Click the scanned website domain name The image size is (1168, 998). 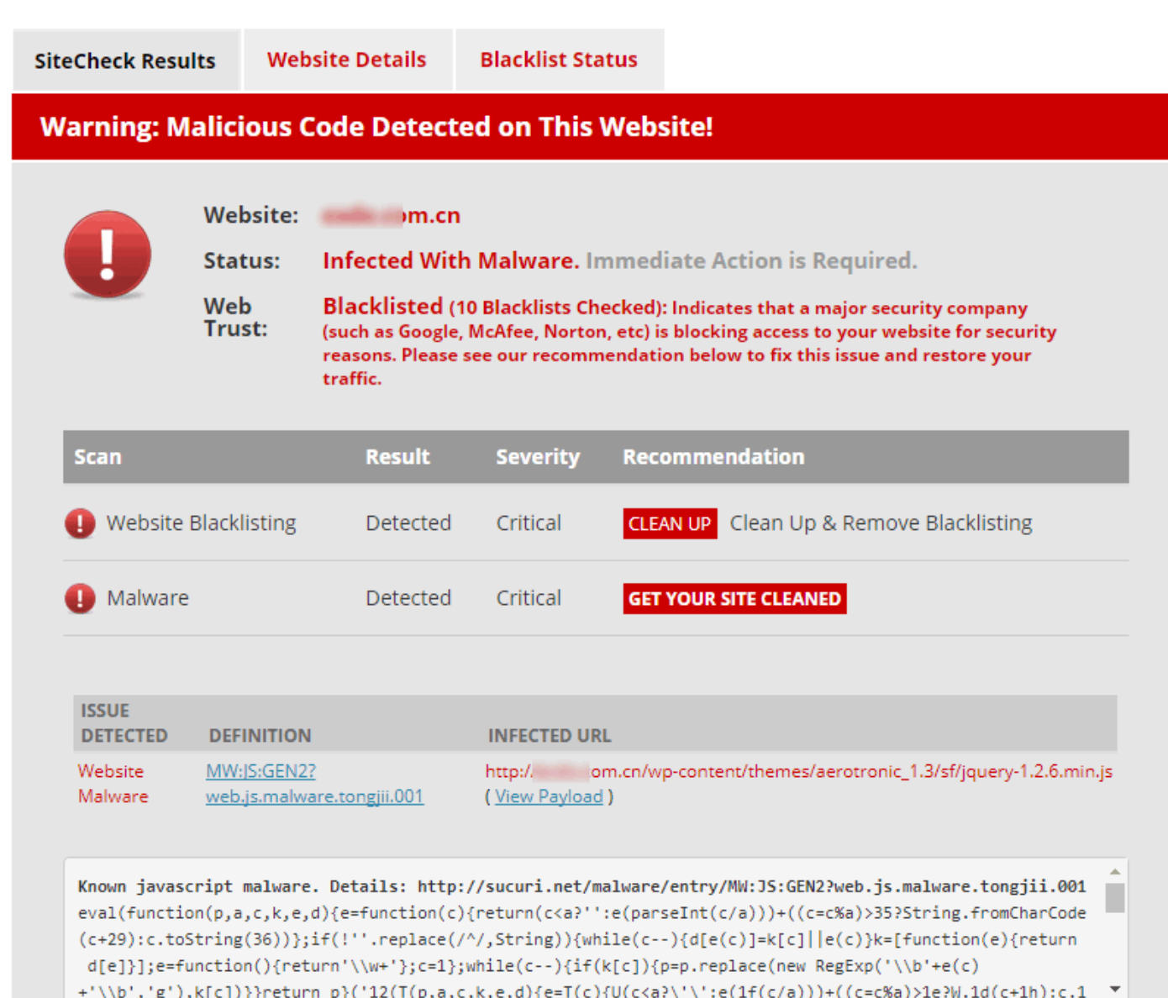[x=391, y=216]
